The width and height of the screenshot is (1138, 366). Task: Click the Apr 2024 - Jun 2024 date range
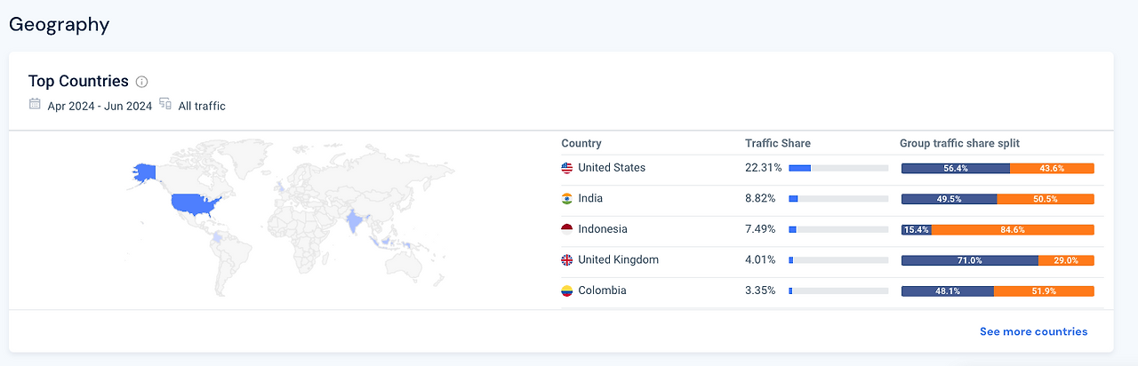[100, 106]
